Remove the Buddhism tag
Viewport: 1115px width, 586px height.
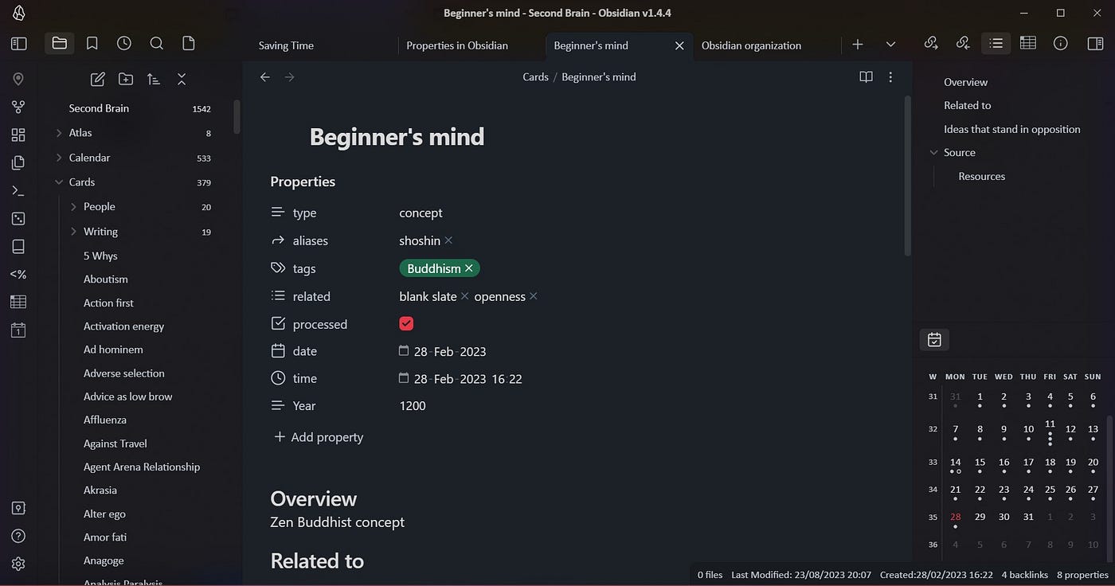click(x=469, y=268)
